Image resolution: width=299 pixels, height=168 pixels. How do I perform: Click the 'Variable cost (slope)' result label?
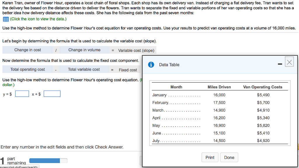136,50
